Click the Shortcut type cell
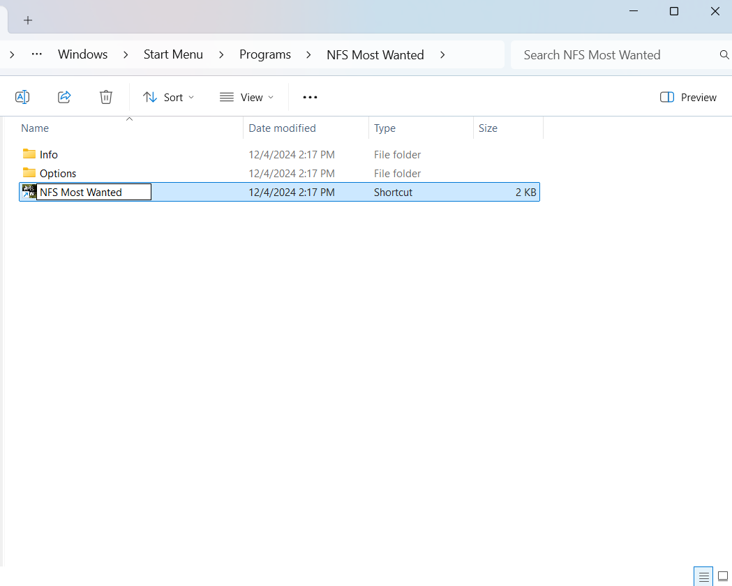This screenshot has height=586, width=732. (393, 193)
